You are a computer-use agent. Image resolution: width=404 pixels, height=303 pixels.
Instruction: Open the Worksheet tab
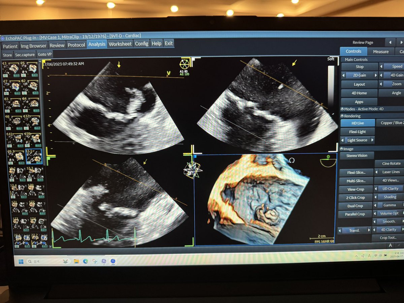click(x=120, y=44)
